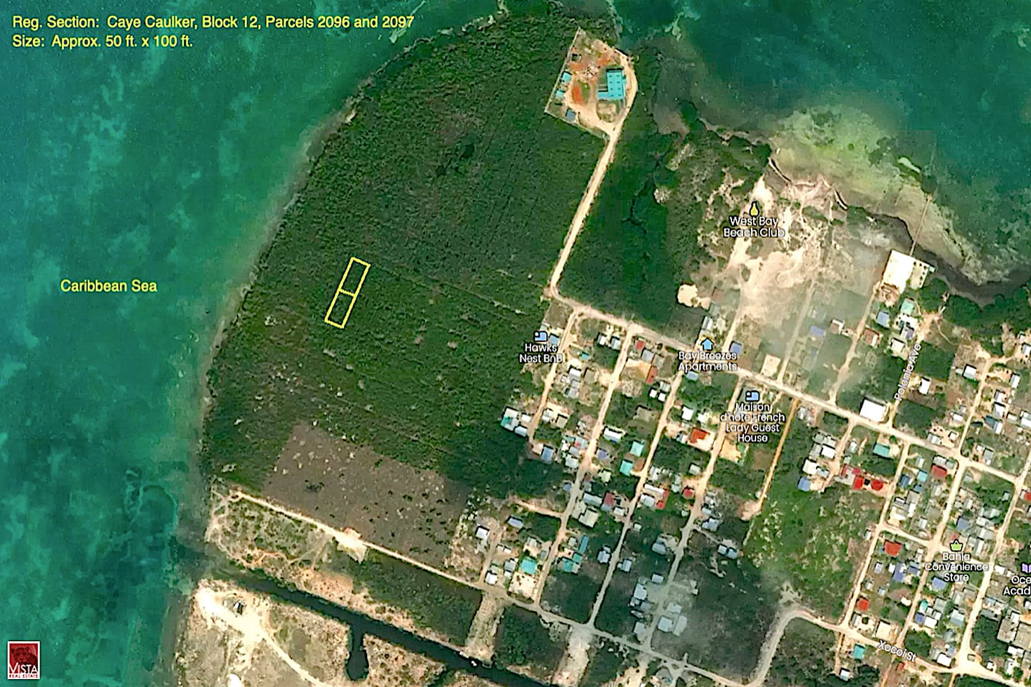Click the Caribbean Sea label

[108, 286]
